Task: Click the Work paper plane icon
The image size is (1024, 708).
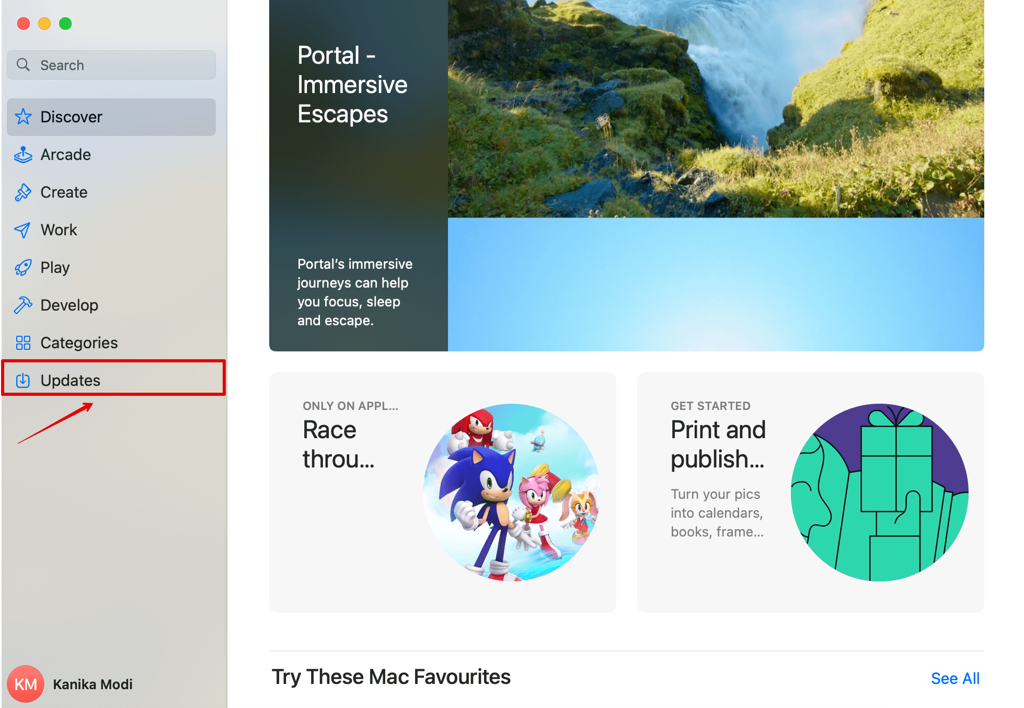Action: 23,230
